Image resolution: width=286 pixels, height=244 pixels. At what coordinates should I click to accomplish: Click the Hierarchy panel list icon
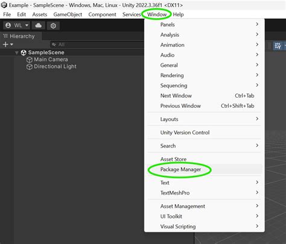pos(5,36)
